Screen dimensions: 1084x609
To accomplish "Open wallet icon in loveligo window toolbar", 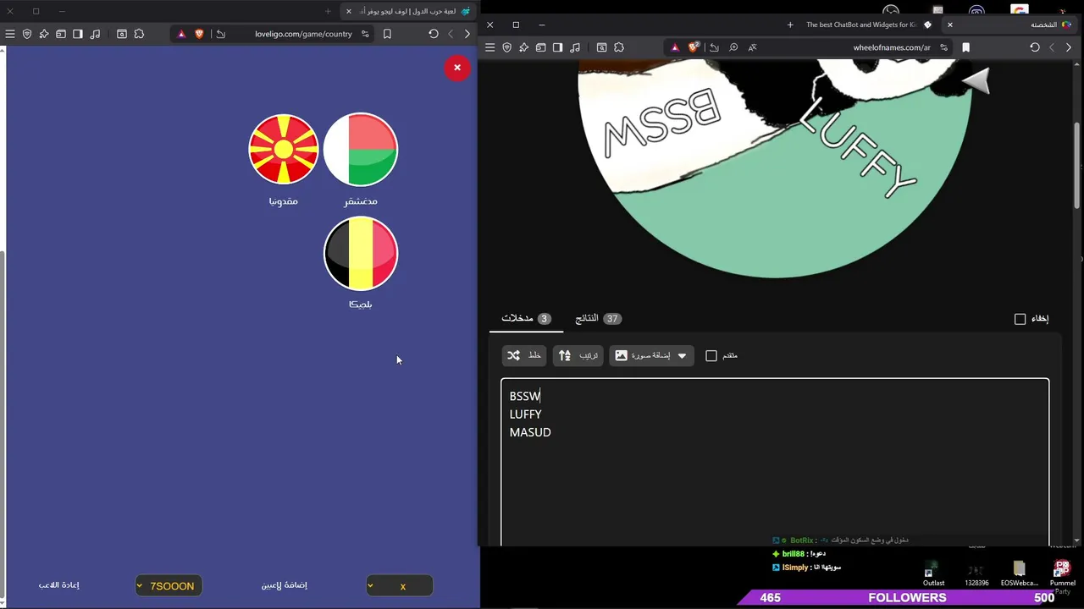I will pos(61,34).
